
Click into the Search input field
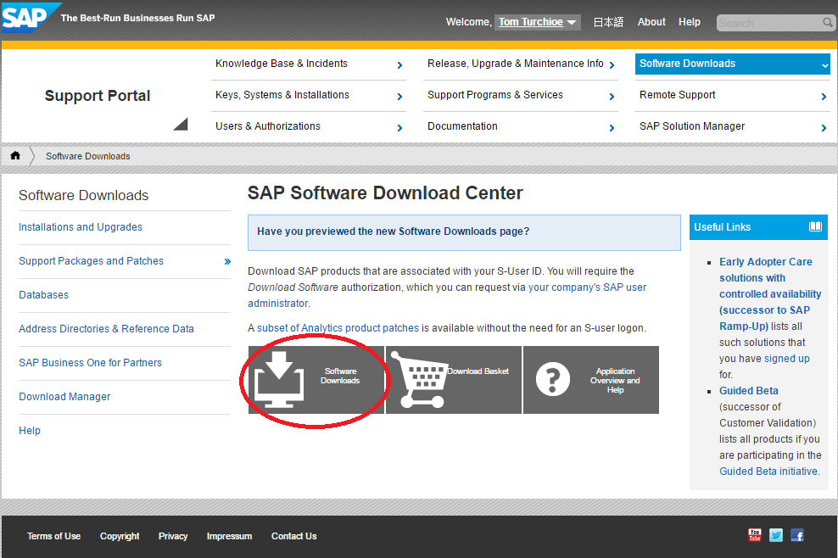[768, 23]
